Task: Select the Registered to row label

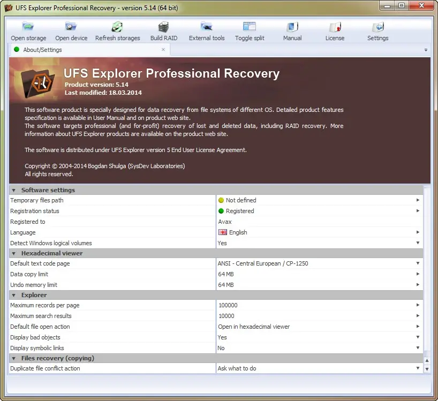Action: coord(28,222)
